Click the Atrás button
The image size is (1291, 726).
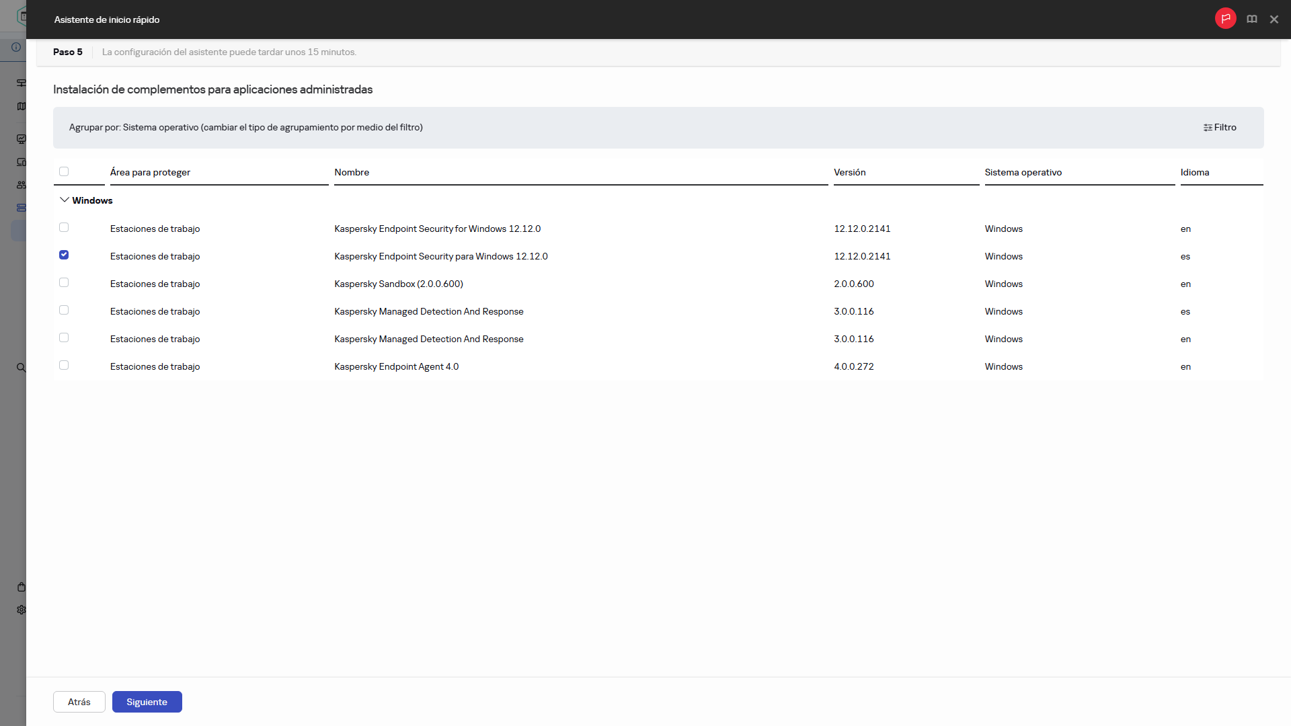click(x=79, y=702)
